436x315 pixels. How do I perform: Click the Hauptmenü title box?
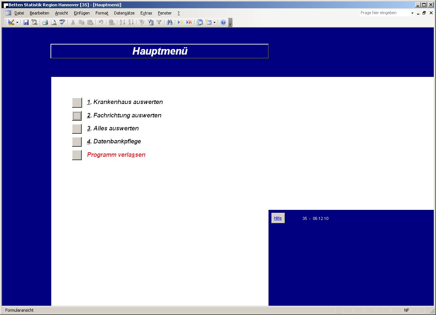pyautogui.click(x=160, y=51)
